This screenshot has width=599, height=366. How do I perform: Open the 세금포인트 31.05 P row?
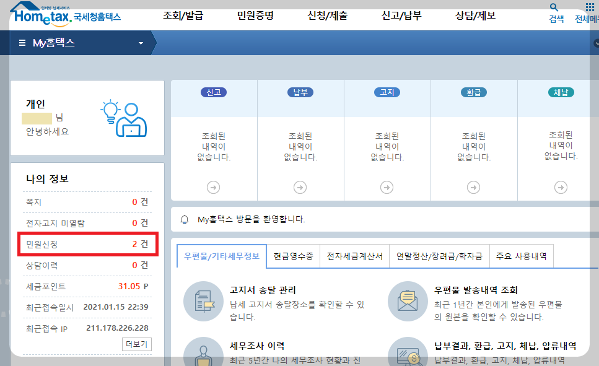pos(87,286)
